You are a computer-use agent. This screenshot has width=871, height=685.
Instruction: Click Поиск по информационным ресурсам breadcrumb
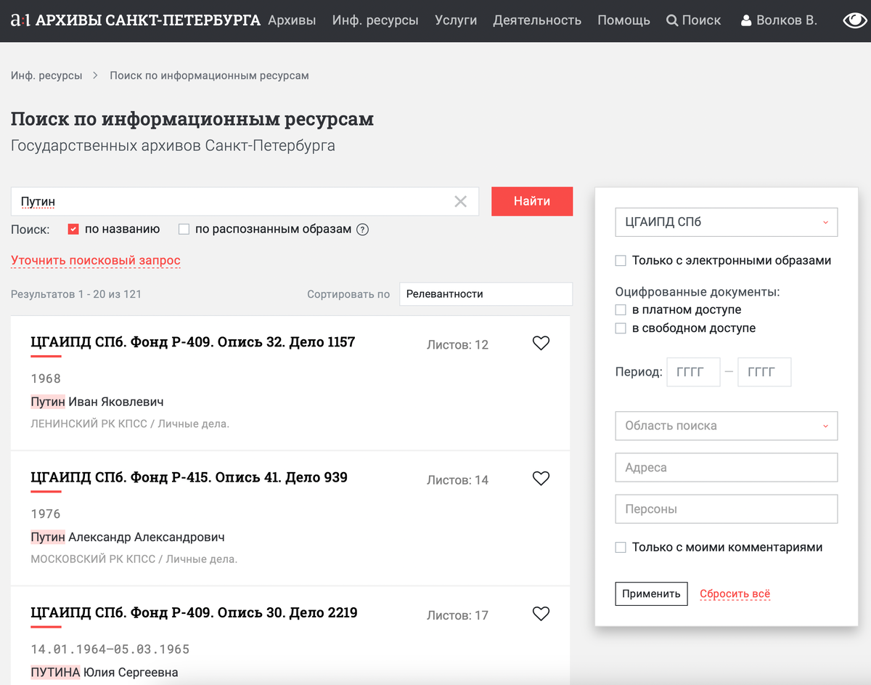coord(210,76)
